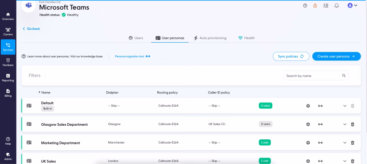The width and height of the screenshot is (367, 164).
Task: Switch to the Auto provisioning tab
Action: tap(210, 38)
